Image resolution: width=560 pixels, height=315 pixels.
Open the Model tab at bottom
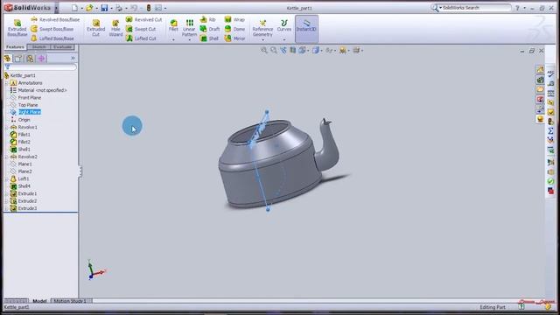(39, 301)
